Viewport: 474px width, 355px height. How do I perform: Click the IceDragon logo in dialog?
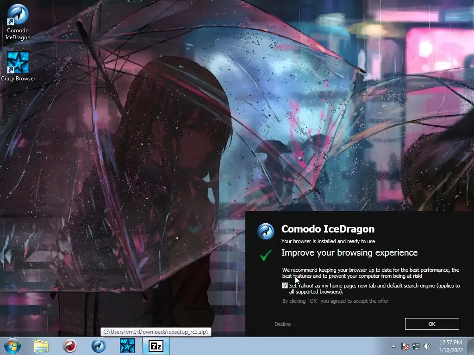click(x=265, y=232)
